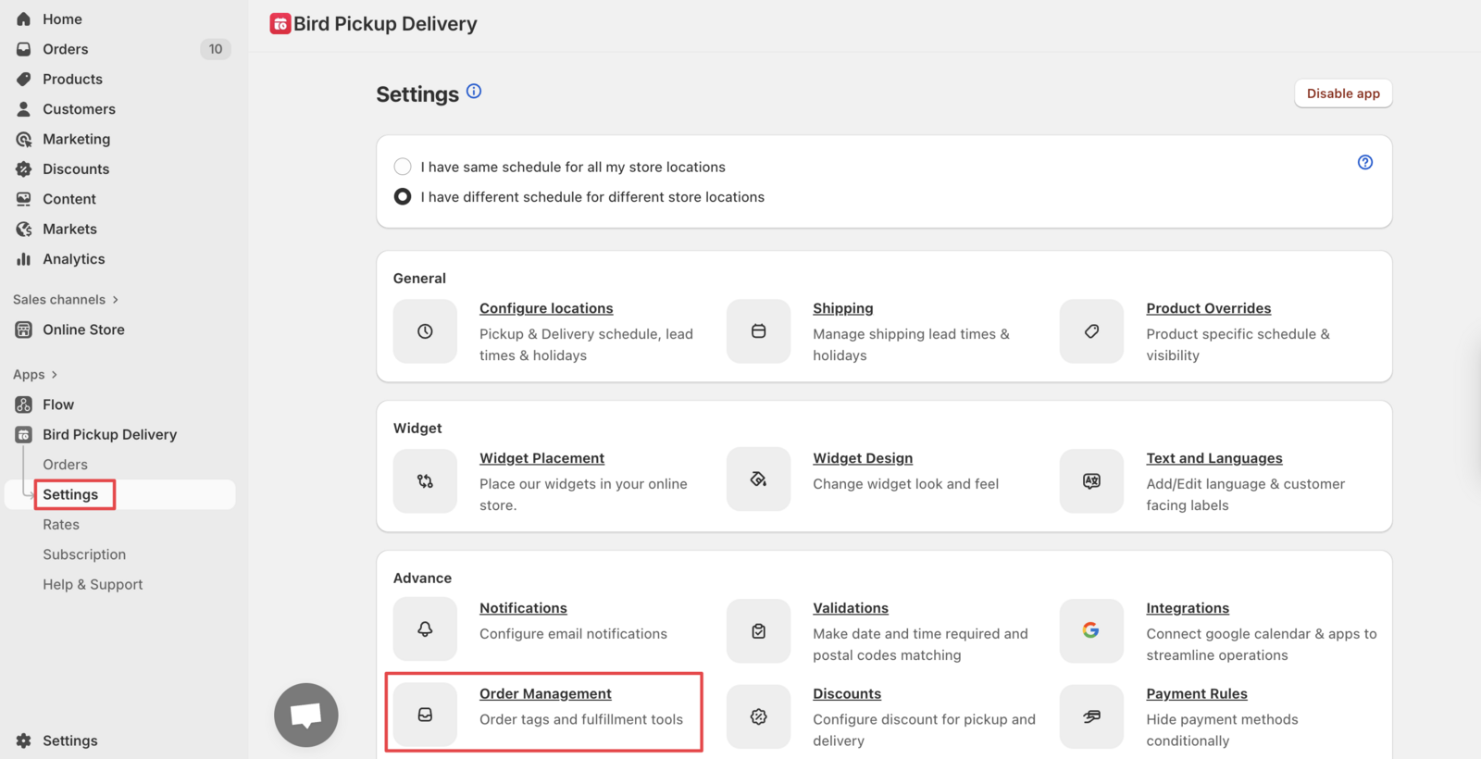
Task: Click the clock icon for Configure locations
Action: coord(425,331)
